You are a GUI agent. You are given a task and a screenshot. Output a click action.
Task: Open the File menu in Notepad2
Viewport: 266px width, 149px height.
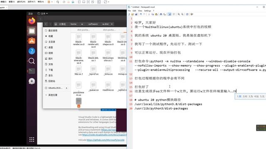pyautogui.click(x=129, y=11)
